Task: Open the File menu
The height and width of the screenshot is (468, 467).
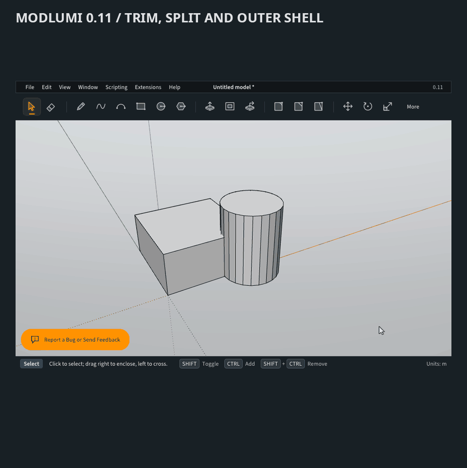Action: (30, 87)
